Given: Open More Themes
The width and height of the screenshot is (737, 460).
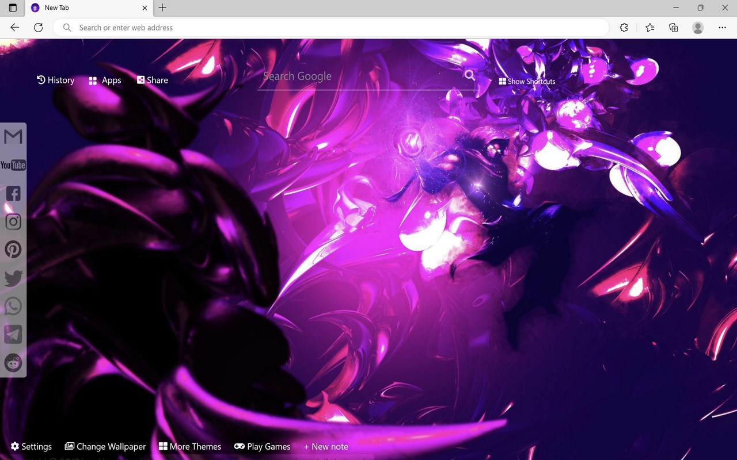Looking at the screenshot, I should [190, 446].
